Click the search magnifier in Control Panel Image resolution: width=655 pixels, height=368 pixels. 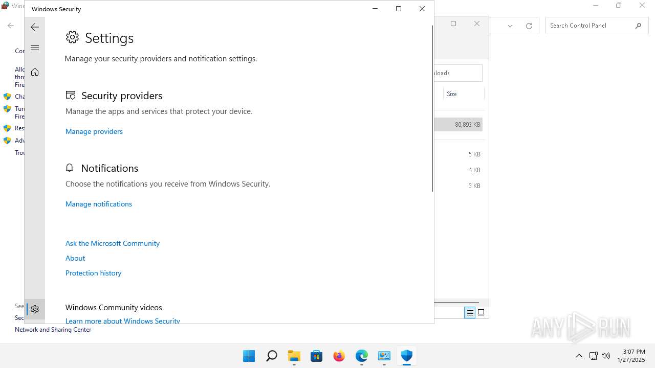(x=638, y=26)
